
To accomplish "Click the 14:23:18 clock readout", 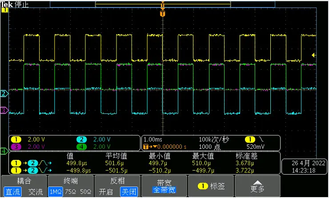I will pyautogui.click(x=304, y=171).
